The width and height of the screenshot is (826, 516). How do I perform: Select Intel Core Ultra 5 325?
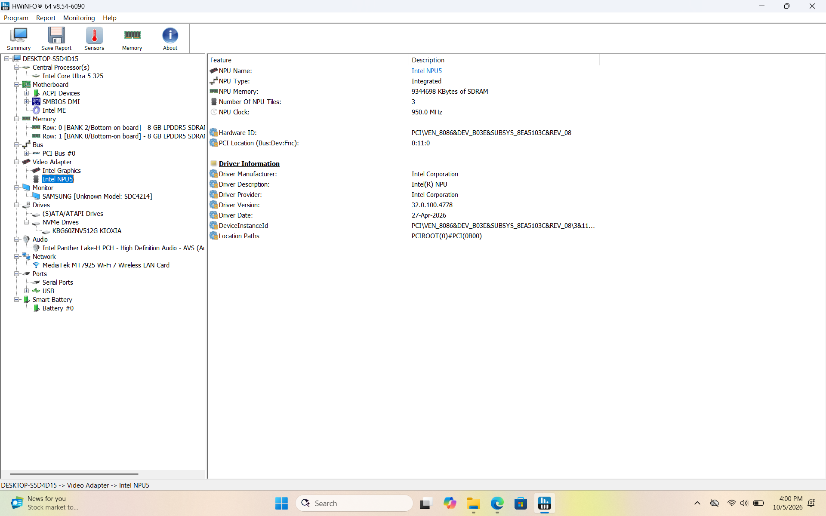click(73, 76)
